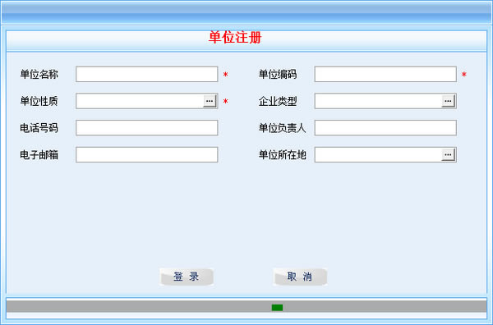
Task: Focus the 电话号码 text field
Action: coord(147,128)
